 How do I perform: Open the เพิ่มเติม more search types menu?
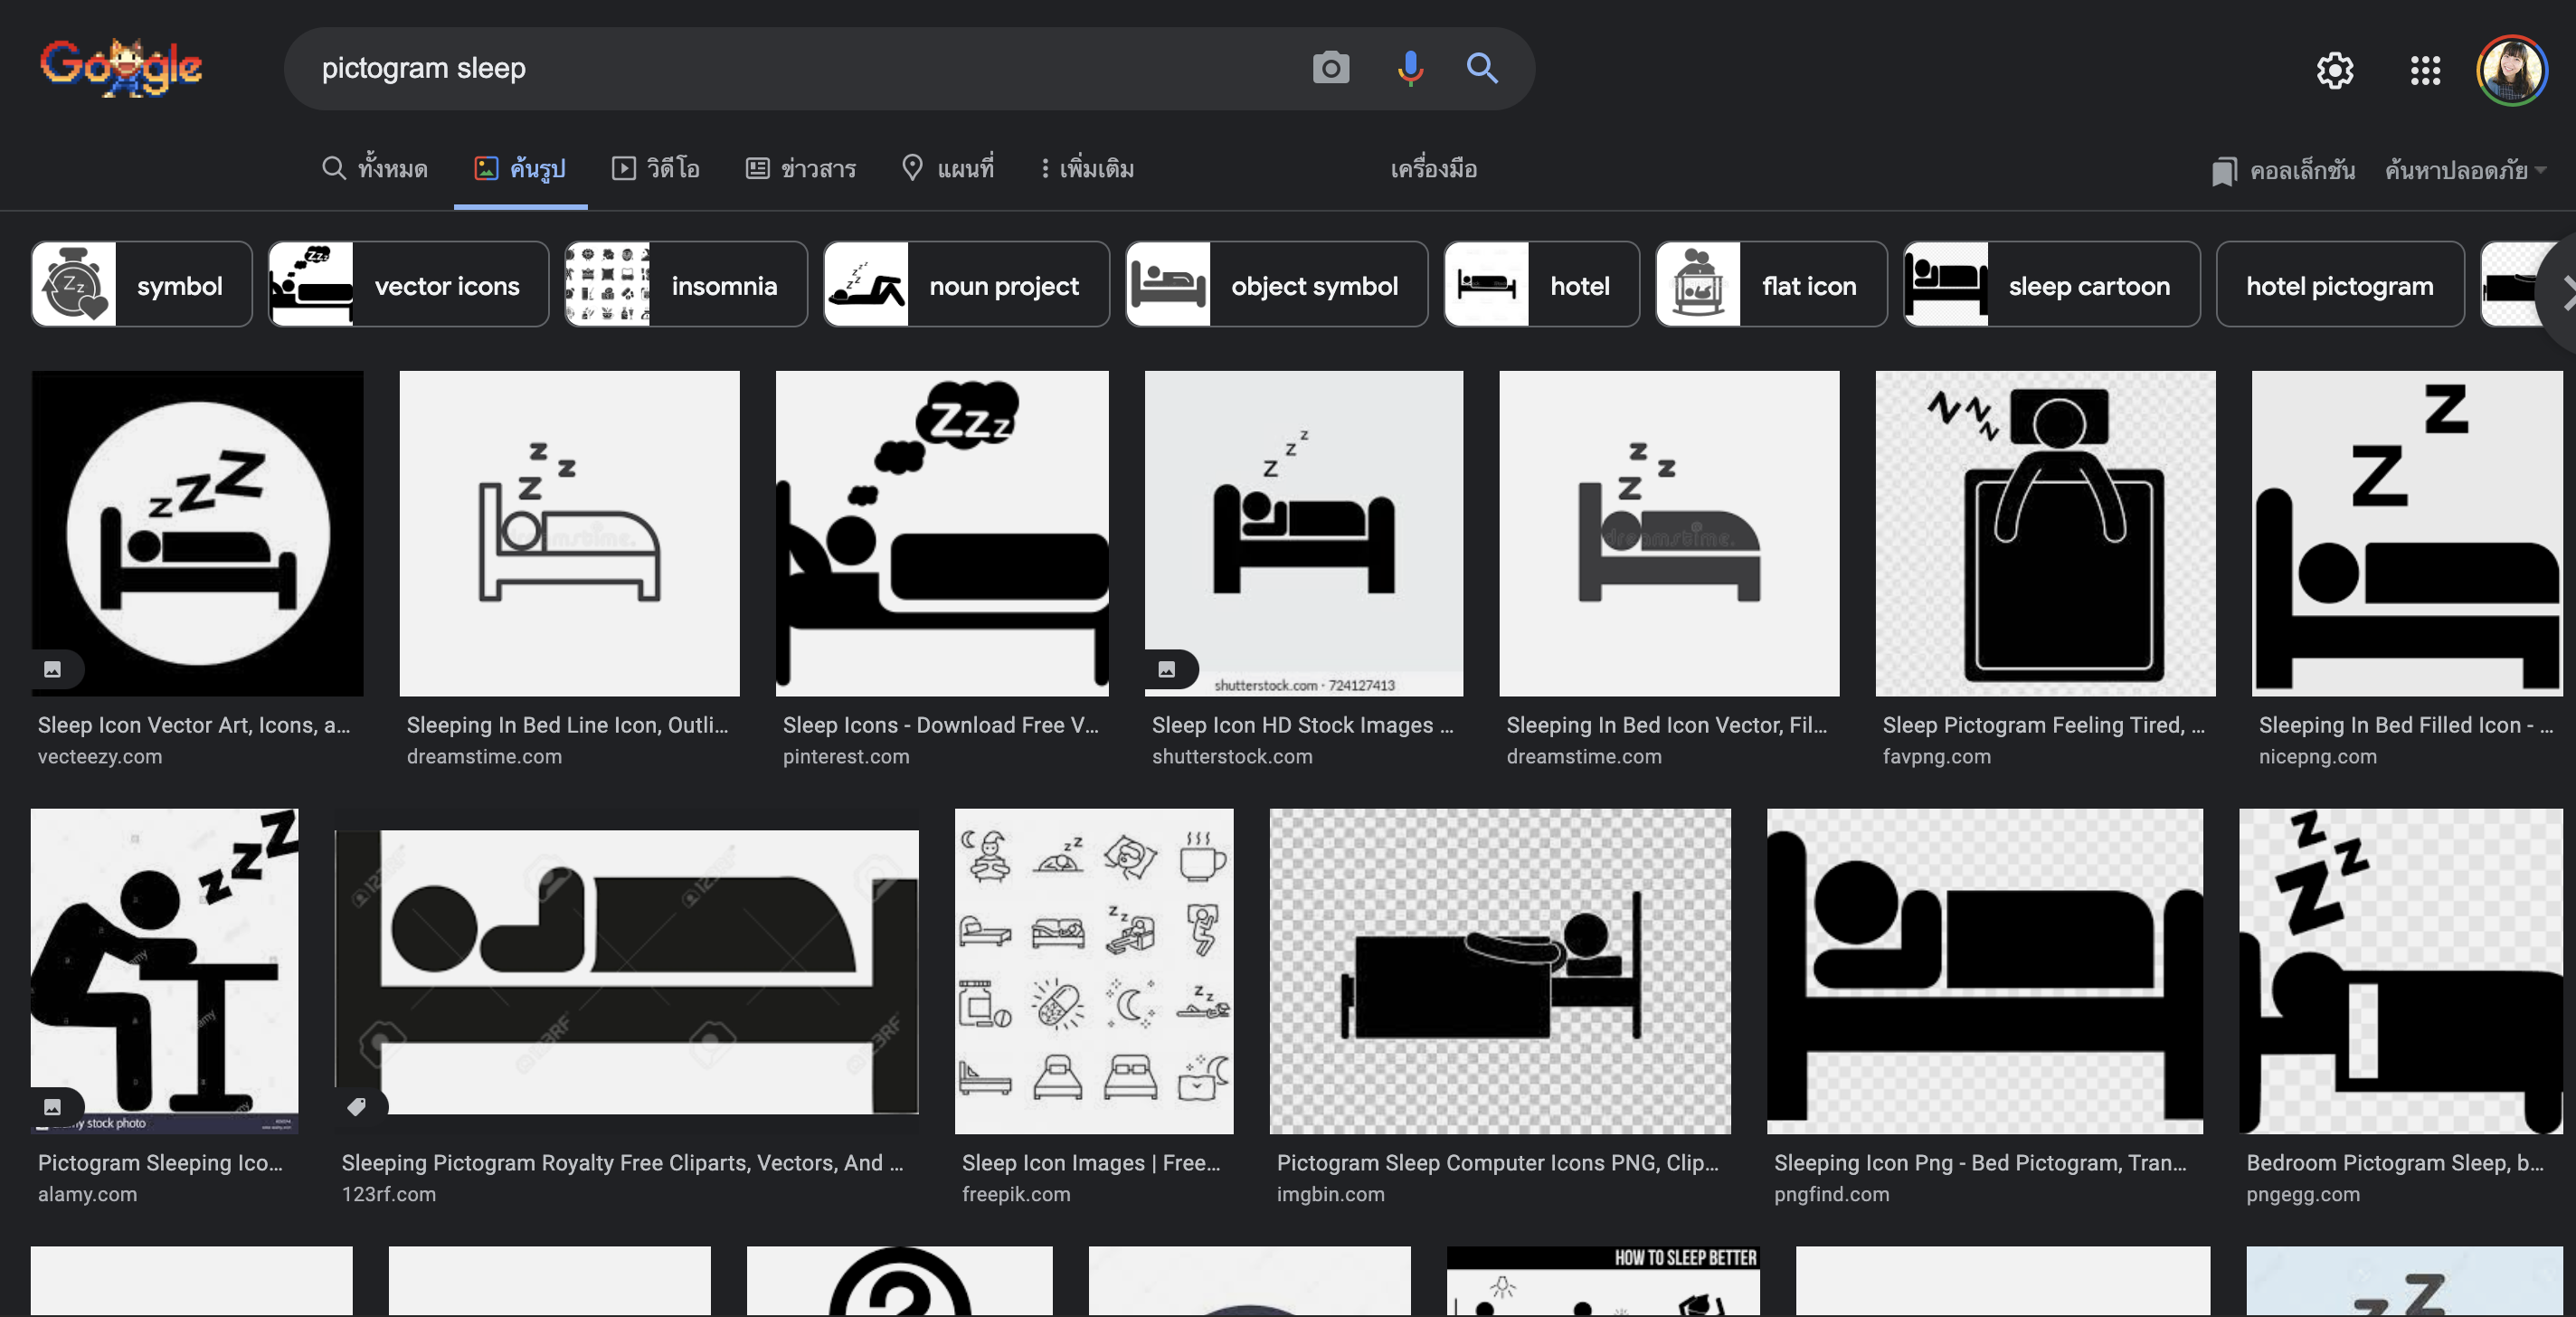pyautogui.click(x=1087, y=168)
